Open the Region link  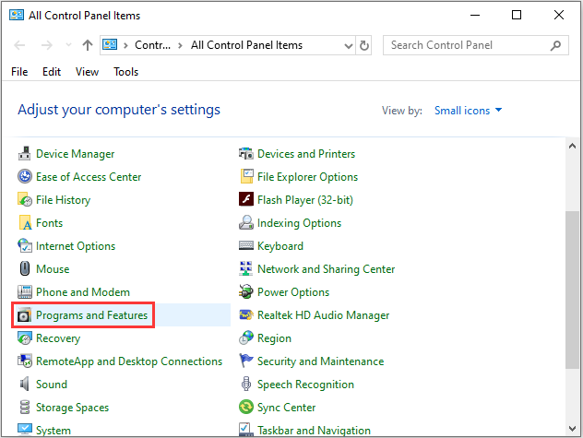coord(274,338)
